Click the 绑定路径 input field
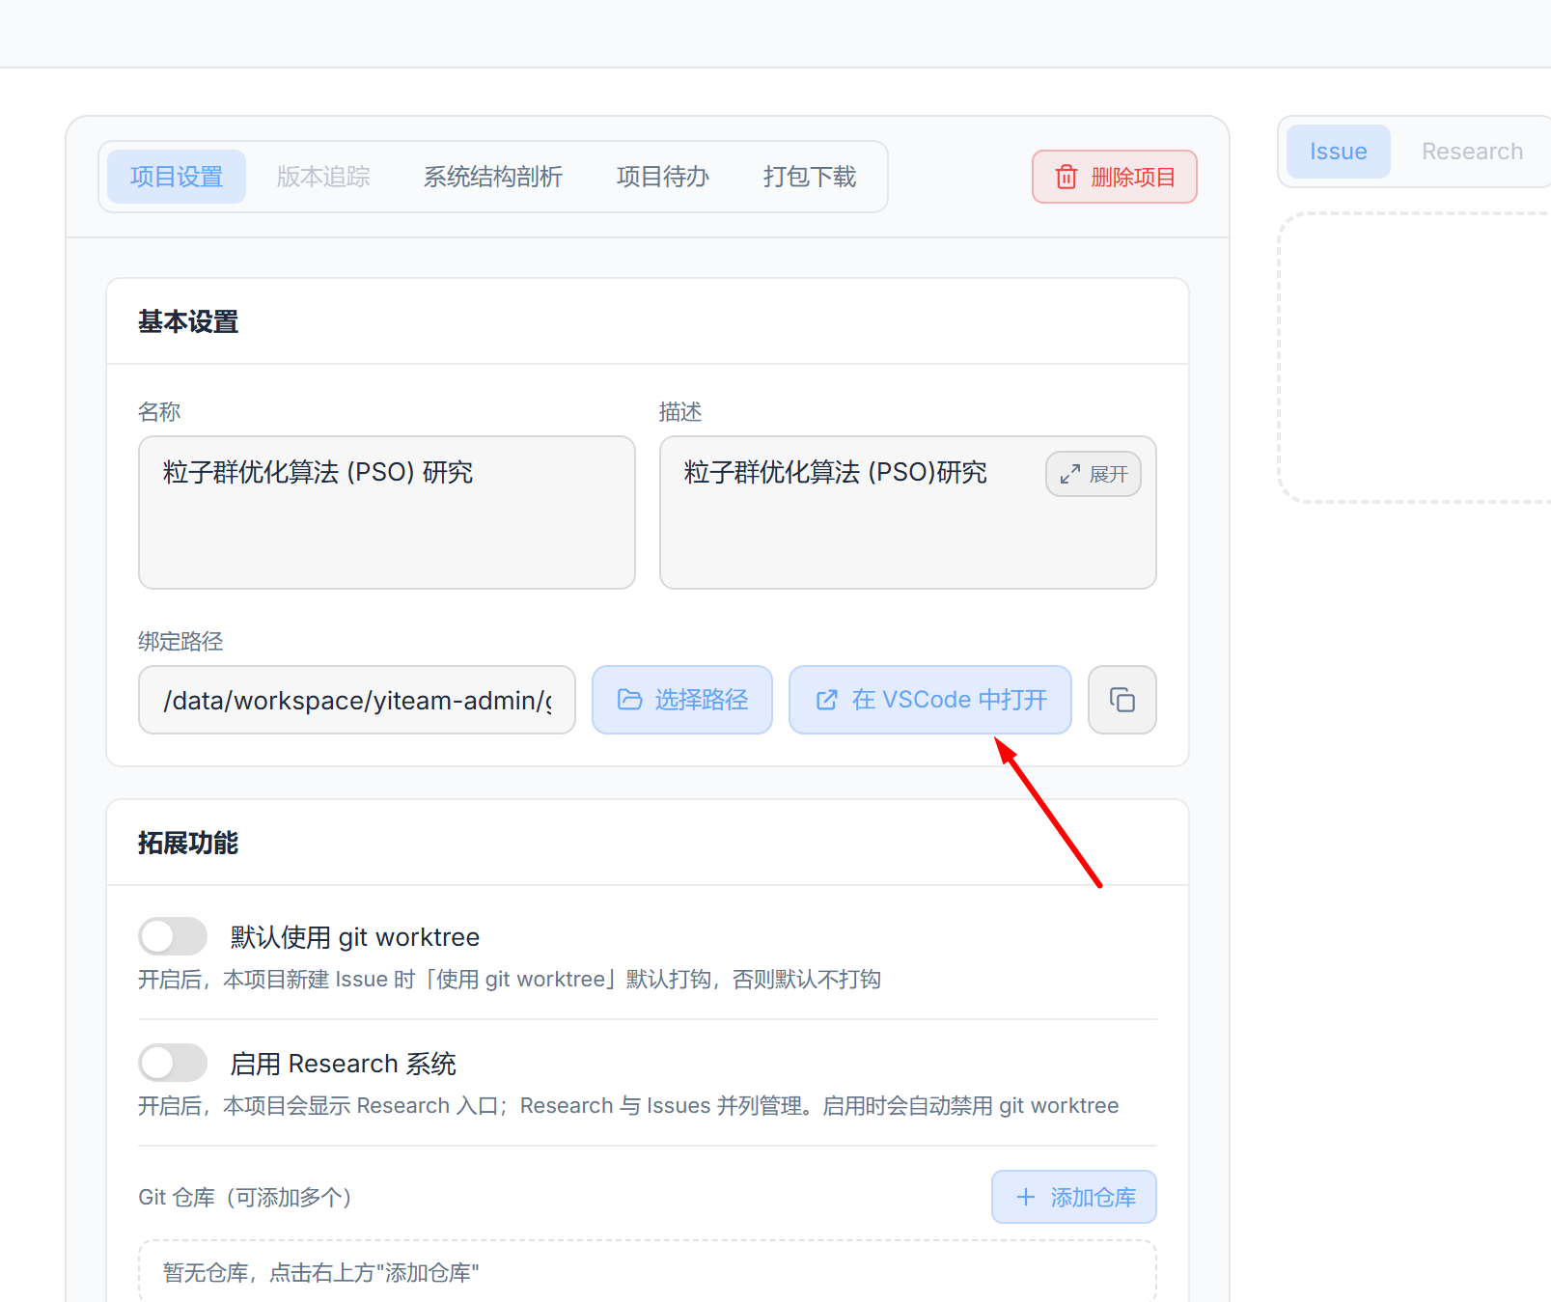Image resolution: width=1551 pixels, height=1302 pixels. (x=357, y=700)
